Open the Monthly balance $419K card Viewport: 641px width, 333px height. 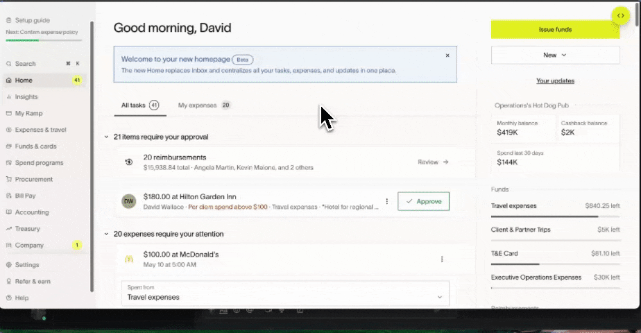point(523,128)
